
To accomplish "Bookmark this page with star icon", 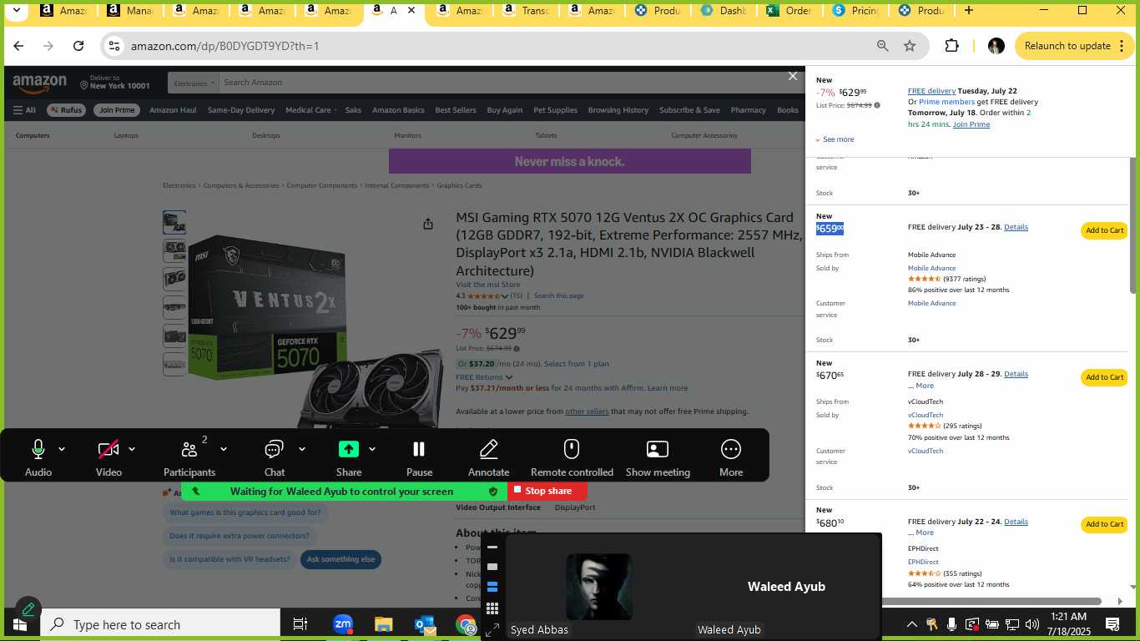I will 910,46.
